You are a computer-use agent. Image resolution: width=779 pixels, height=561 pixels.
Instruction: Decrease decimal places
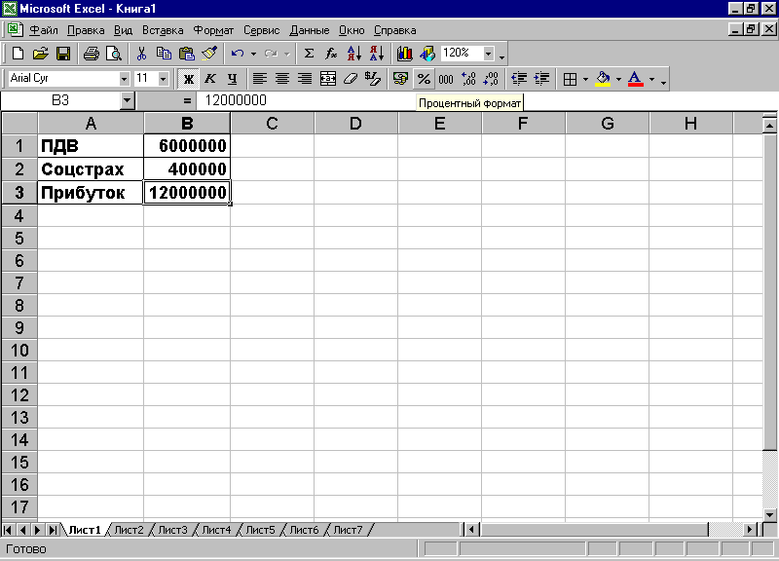click(x=491, y=79)
